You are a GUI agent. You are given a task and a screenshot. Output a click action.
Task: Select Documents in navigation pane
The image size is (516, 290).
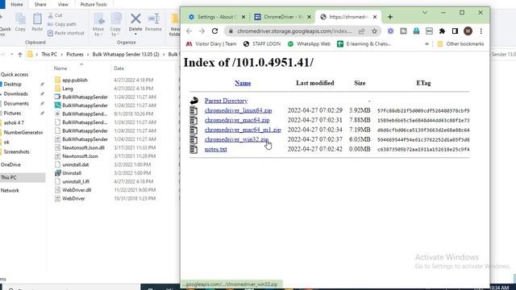16,103
